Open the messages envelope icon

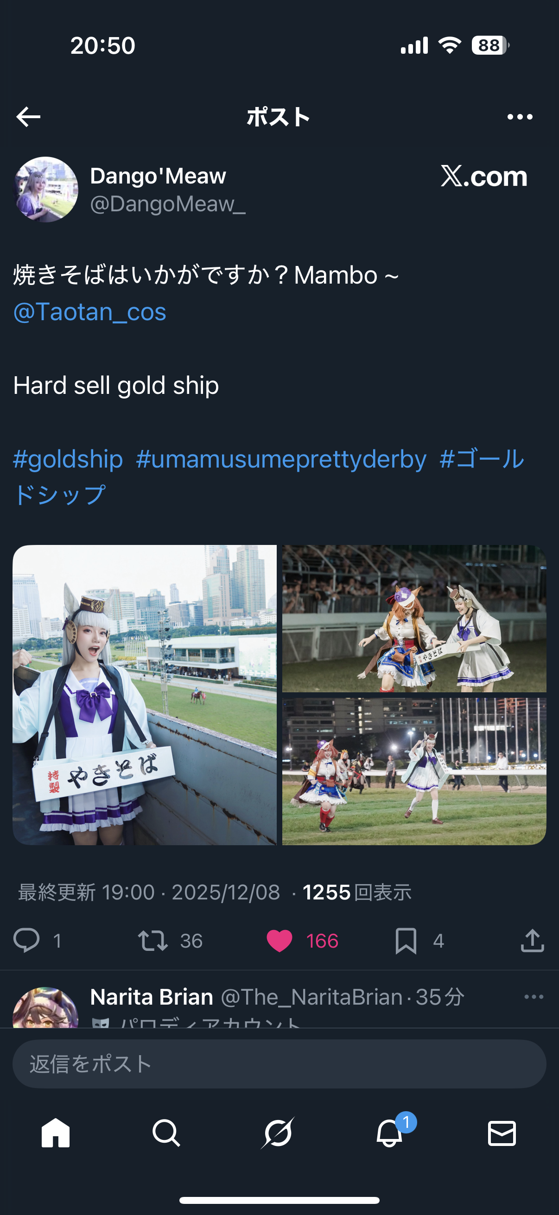(x=502, y=1133)
